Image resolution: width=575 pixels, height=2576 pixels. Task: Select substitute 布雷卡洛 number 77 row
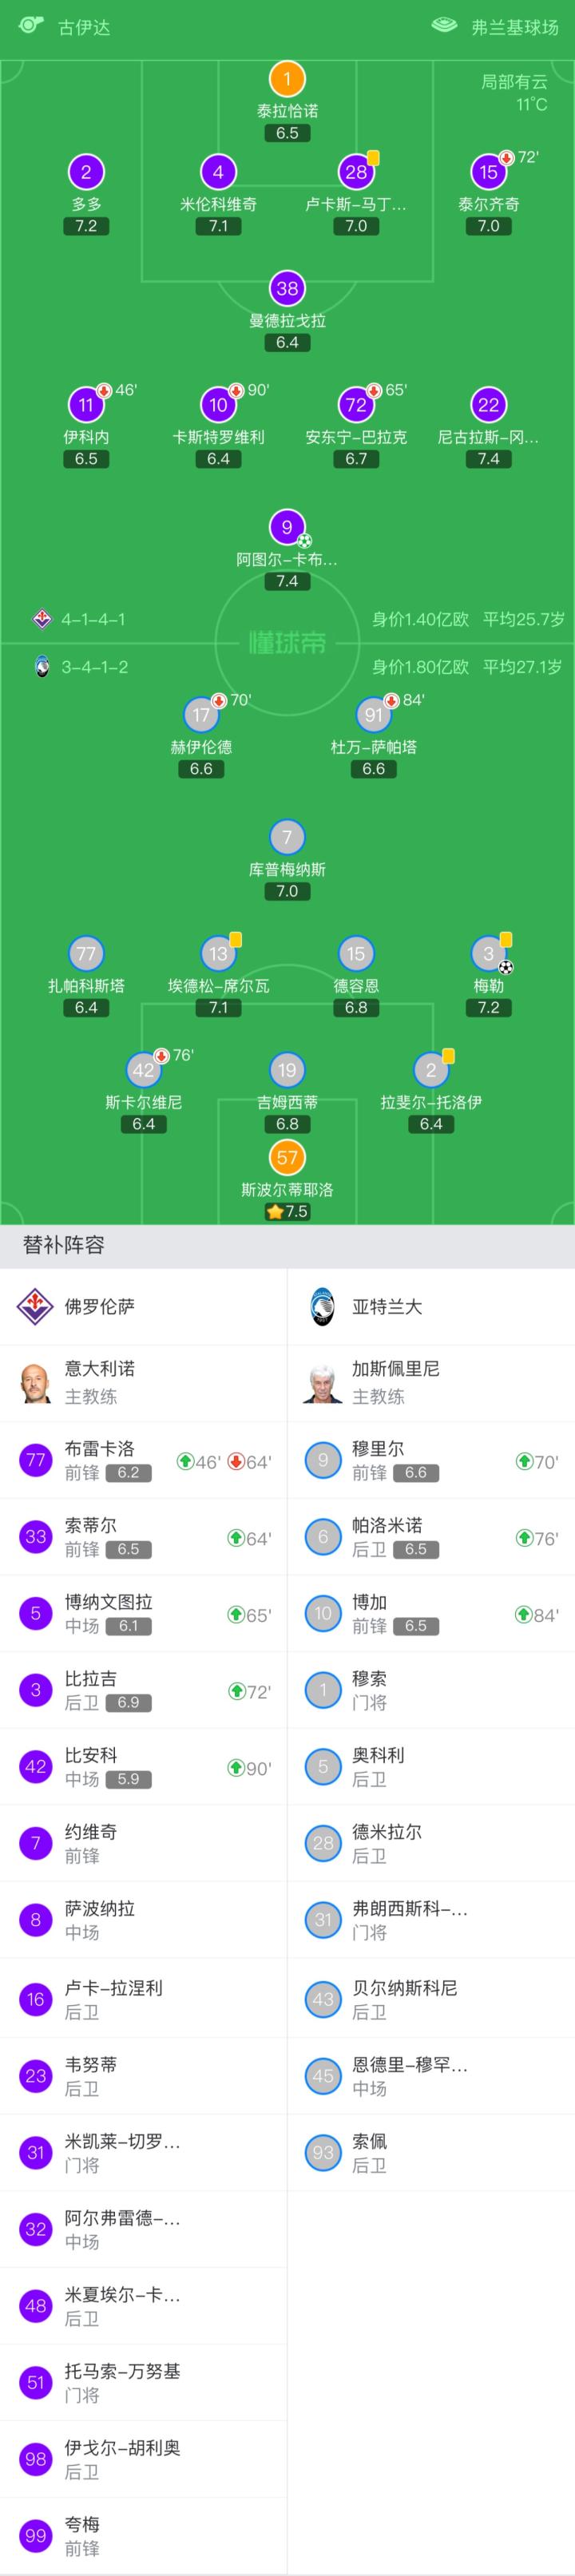pyautogui.click(x=143, y=1460)
